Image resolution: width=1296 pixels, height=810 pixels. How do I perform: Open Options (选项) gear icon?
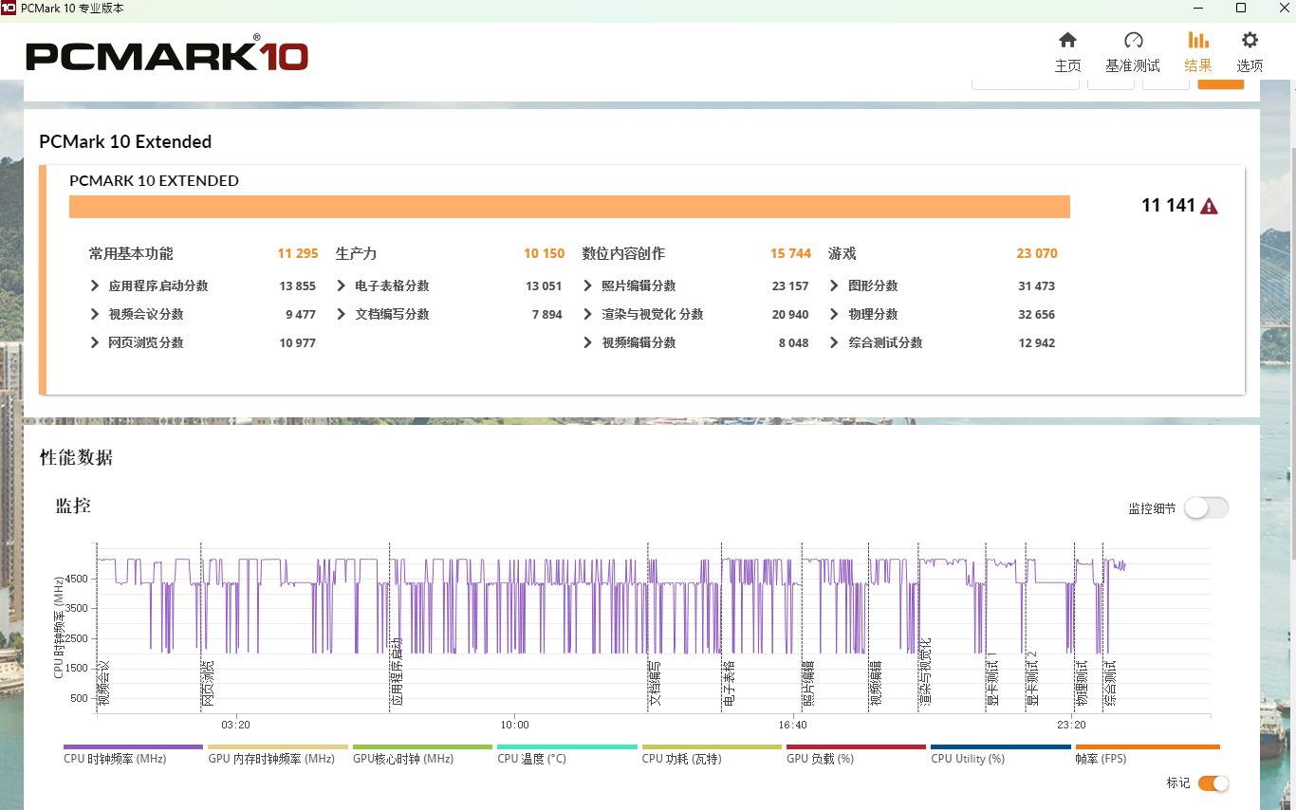pyautogui.click(x=1250, y=51)
